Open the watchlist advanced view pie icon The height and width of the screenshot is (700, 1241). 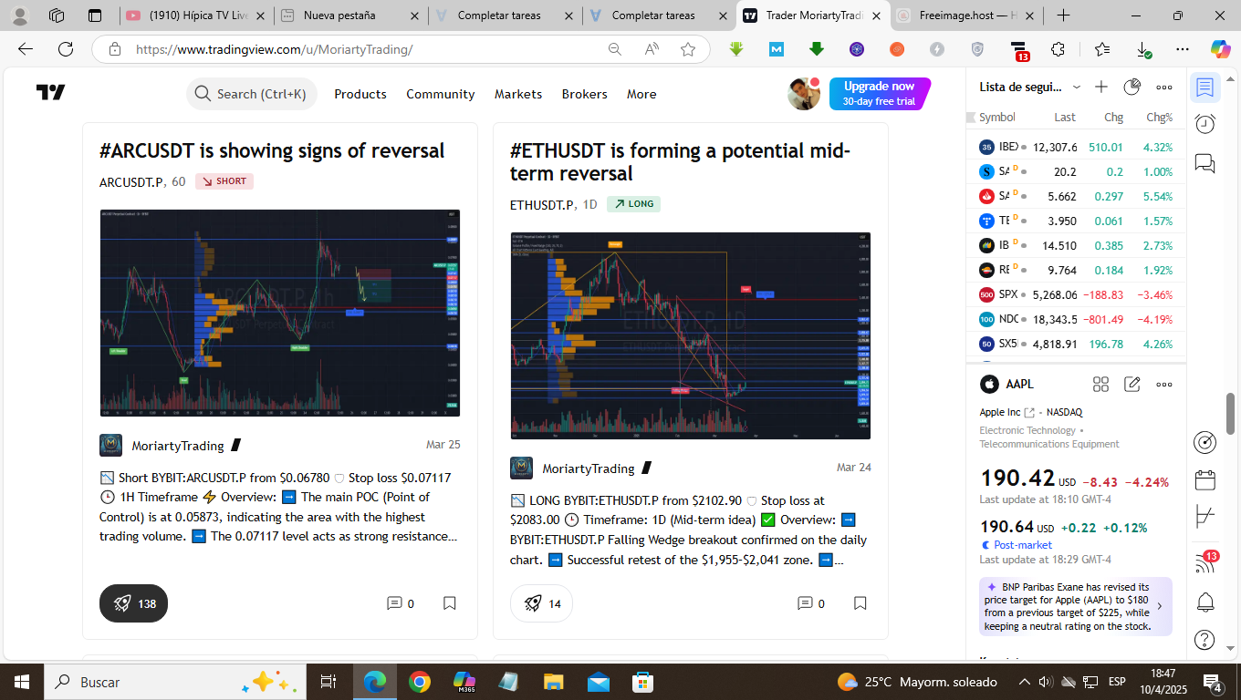pyautogui.click(x=1132, y=87)
